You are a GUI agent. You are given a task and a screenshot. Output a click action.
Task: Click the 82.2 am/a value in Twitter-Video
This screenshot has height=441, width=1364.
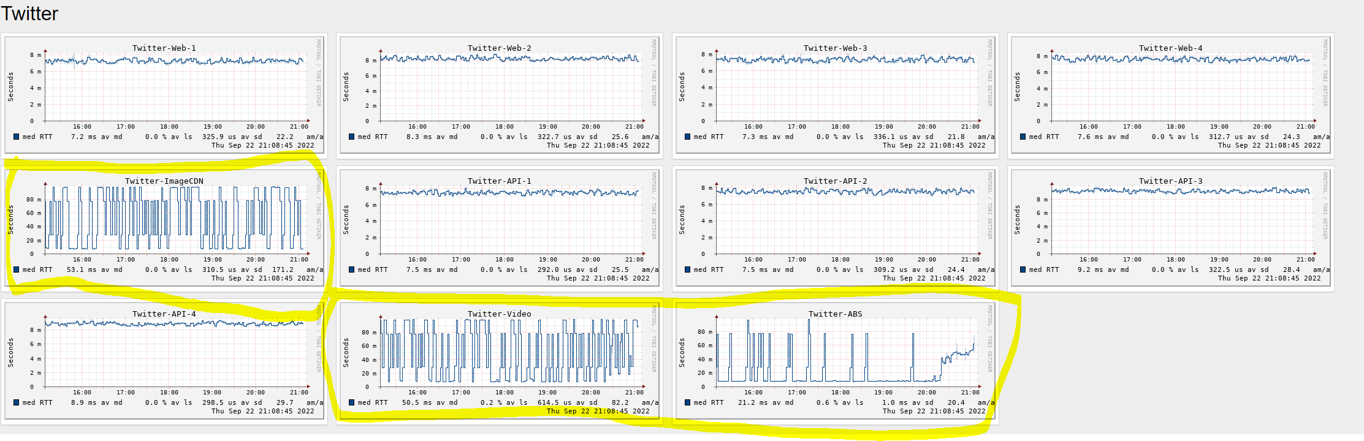620,402
